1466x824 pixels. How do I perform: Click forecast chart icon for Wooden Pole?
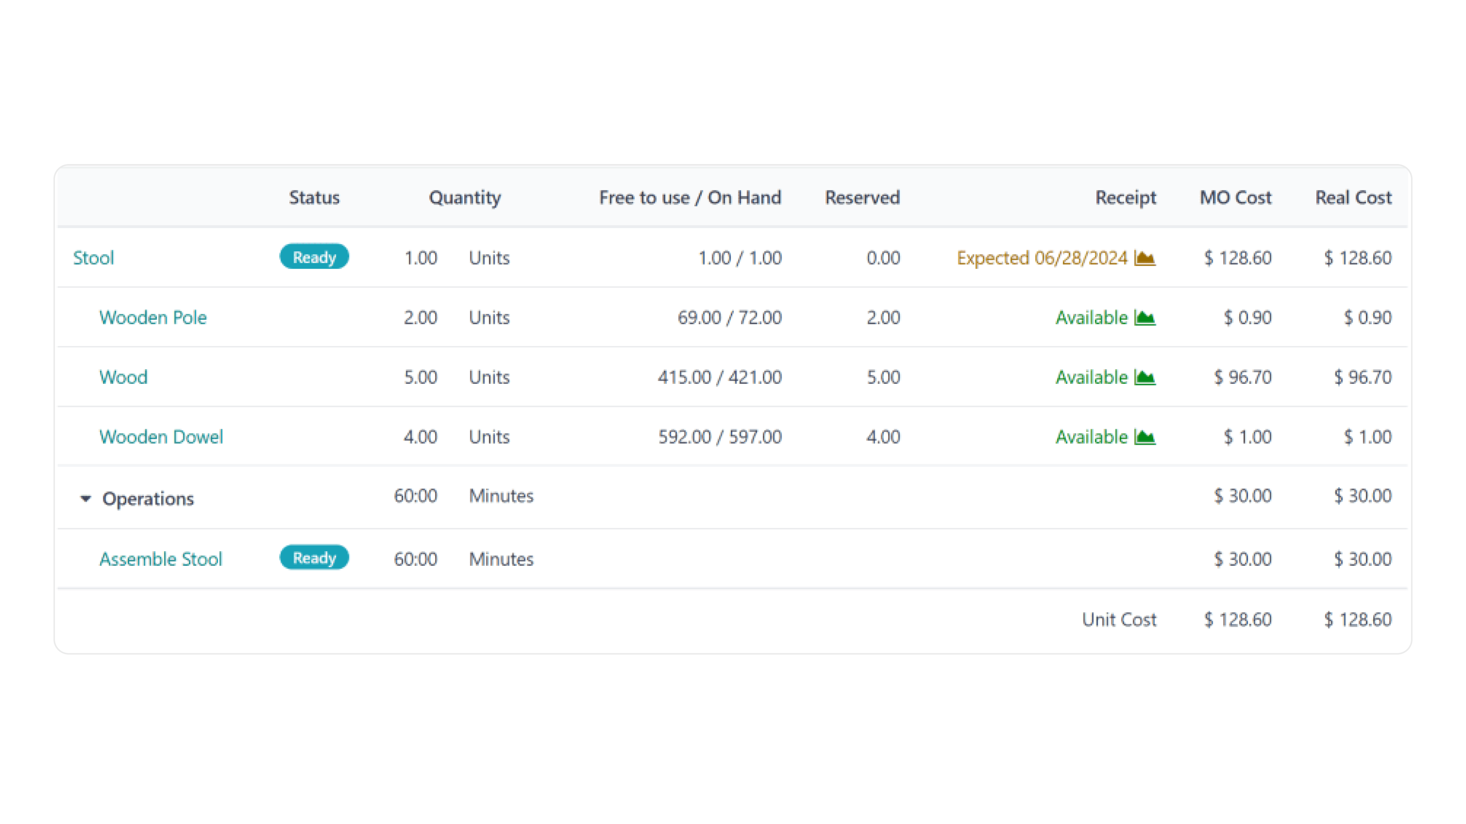point(1145,317)
